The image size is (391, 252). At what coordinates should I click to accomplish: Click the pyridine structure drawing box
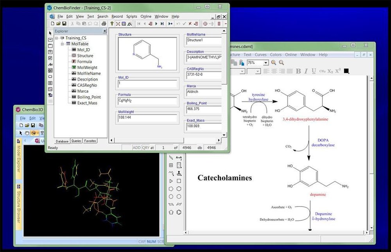(x=147, y=54)
